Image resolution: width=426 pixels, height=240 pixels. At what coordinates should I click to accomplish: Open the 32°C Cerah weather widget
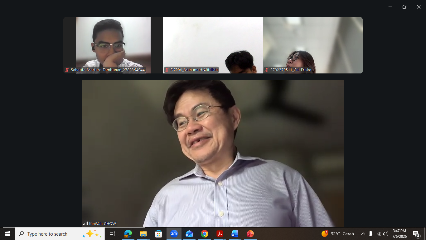tap(338, 234)
